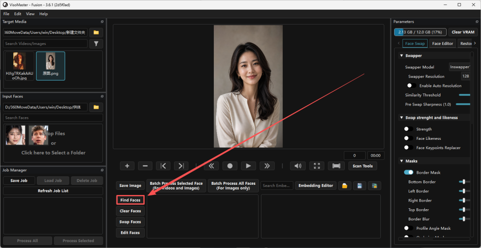This screenshot has width=481, height=248.
Task: Open the File menu
Action: point(6,14)
